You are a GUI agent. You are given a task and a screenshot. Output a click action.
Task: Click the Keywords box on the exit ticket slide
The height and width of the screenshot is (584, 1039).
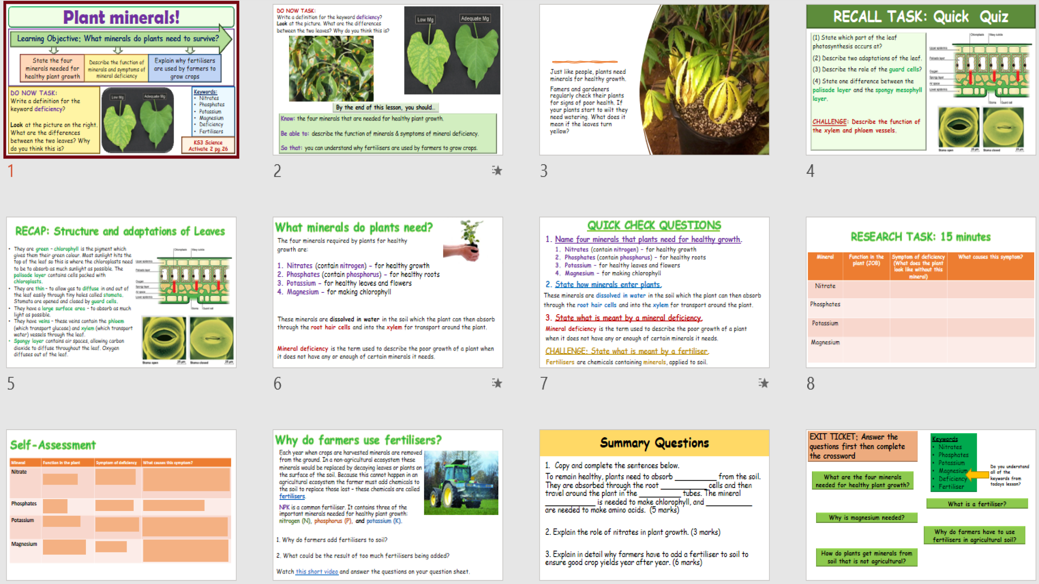[x=953, y=462]
